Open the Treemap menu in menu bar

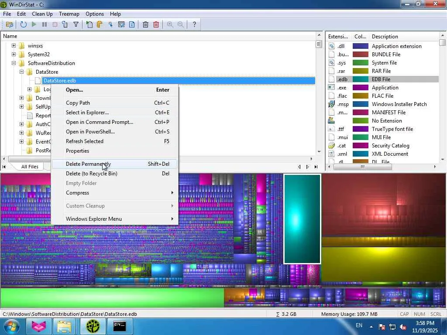tap(69, 14)
